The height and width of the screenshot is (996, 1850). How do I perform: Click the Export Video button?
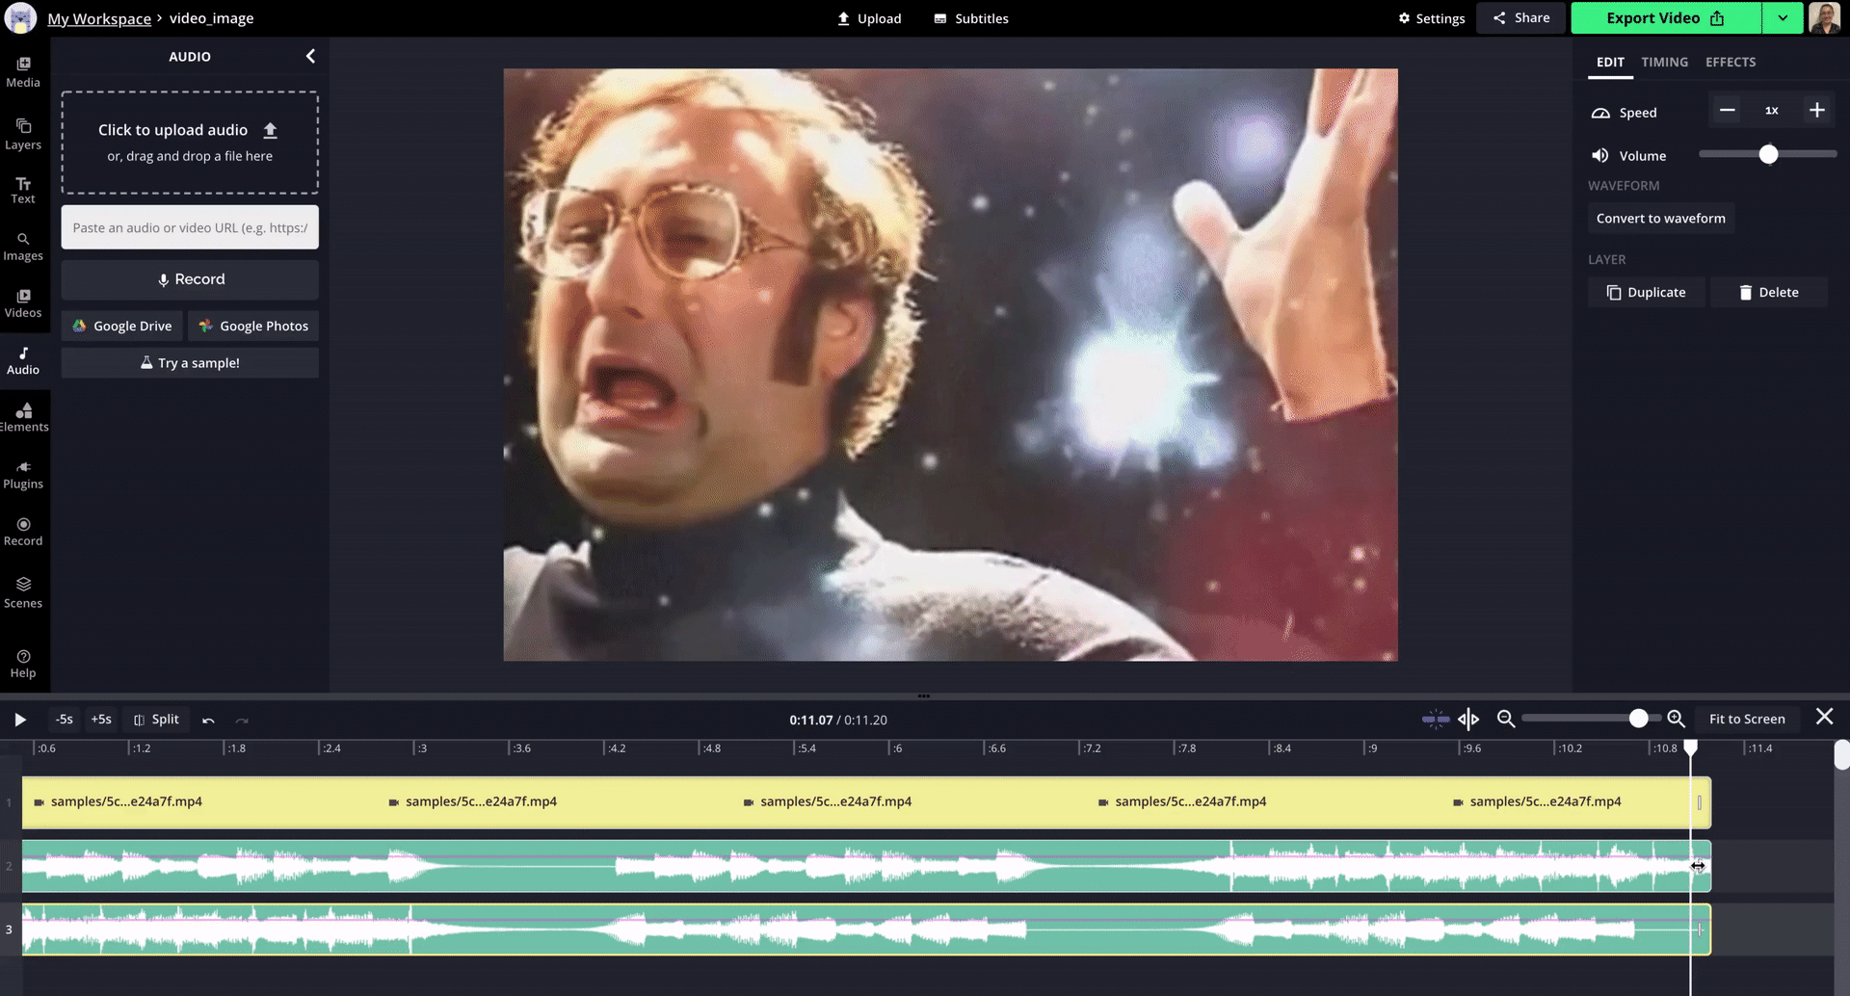1666,18
